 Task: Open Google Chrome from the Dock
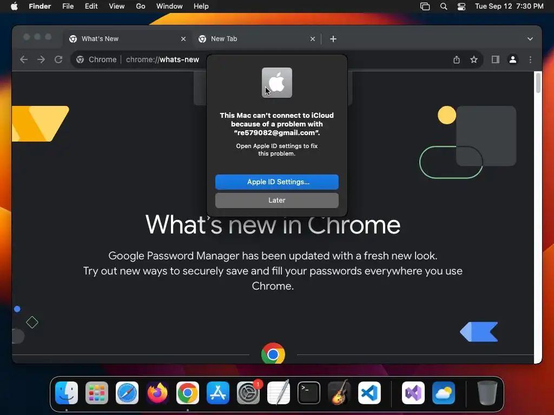click(x=188, y=393)
